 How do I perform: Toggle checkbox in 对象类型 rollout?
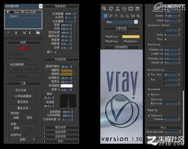click(x=128, y=32)
